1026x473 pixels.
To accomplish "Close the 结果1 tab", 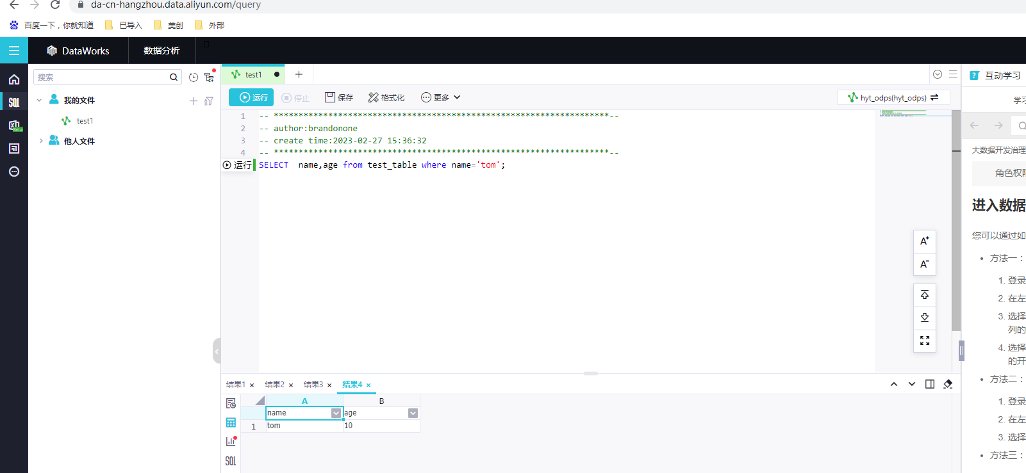I will tap(252, 385).
